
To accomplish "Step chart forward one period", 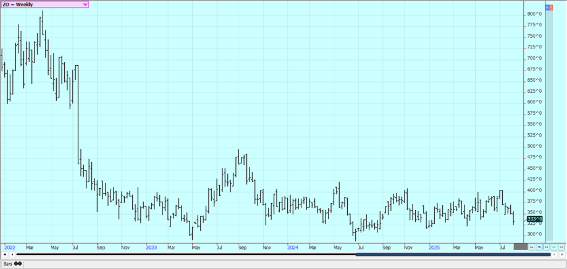I will click(555, 254).
